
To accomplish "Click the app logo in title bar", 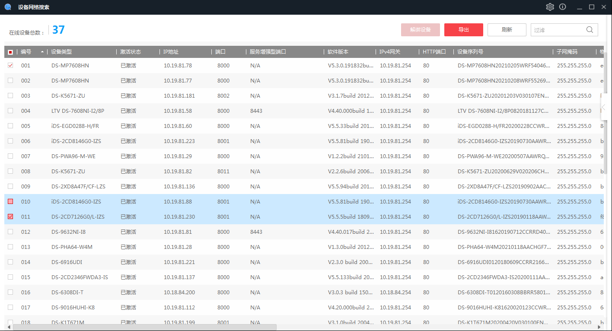I will coord(8,7).
